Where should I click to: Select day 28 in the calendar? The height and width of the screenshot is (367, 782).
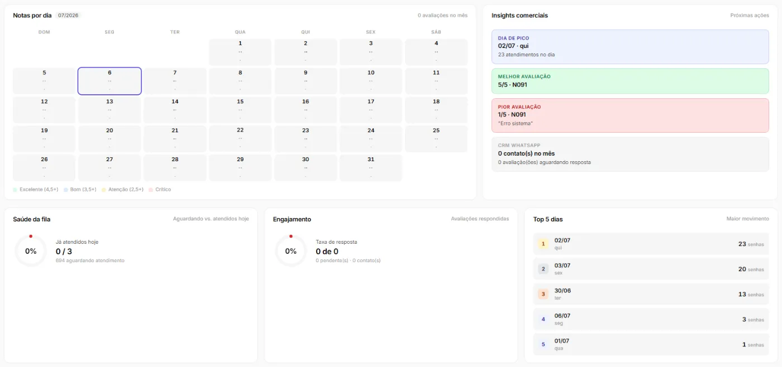pyautogui.click(x=175, y=168)
